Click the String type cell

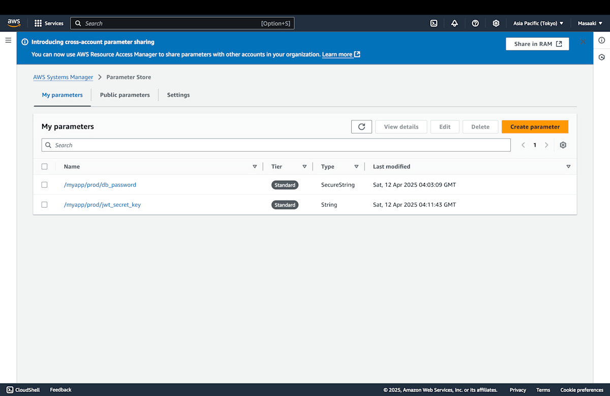click(x=329, y=205)
